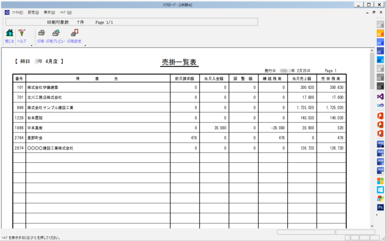Expand toolbar options arrow beside 印刷設定
Viewport: 387px width, 241px height.
pos(85,46)
